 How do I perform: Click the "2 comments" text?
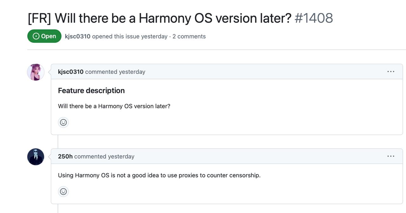pyautogui.click(x=189, y=36)
